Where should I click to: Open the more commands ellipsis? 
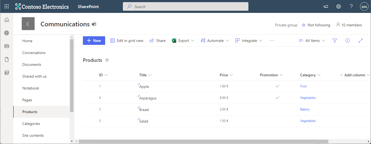tap(272, 41)
